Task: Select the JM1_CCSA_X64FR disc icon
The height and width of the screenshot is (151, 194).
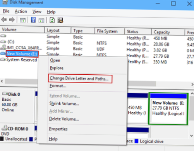Action: click(3, 47)
